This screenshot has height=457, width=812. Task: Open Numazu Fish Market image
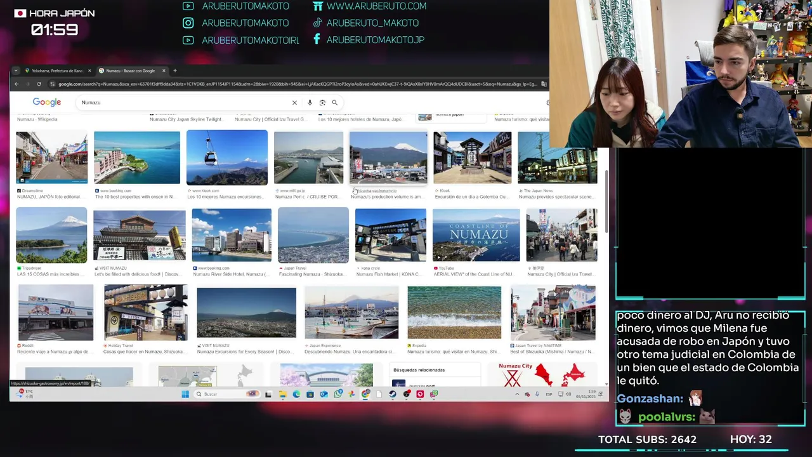click(391, 235)
